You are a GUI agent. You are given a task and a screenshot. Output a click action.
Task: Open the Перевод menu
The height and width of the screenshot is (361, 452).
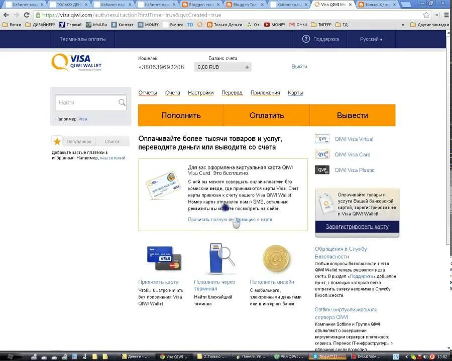coord(232,93)
